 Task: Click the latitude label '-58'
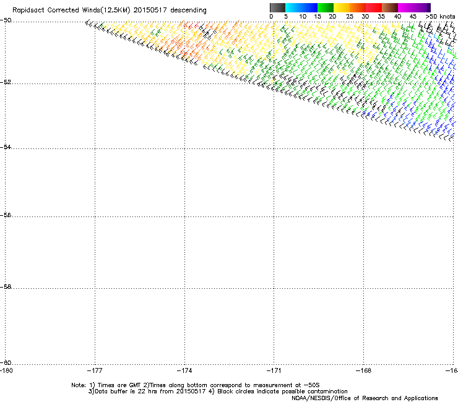click(6, 287)
